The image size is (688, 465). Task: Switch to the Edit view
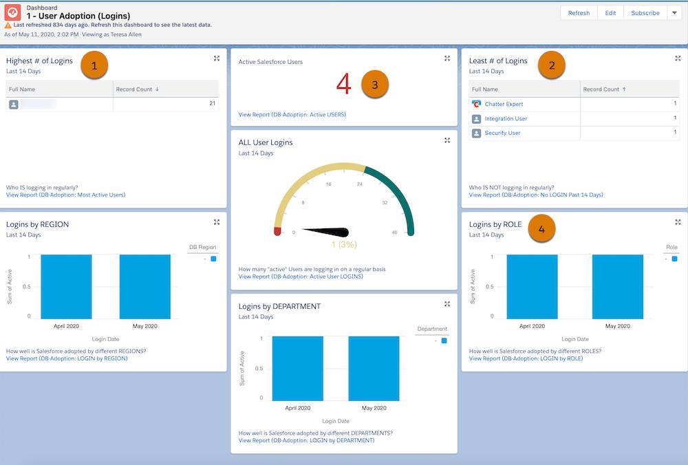[610, 12]
